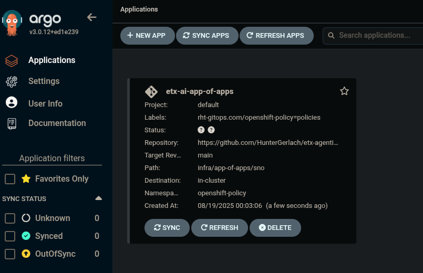Click the yellow Favorites star icon

point(26,178)
